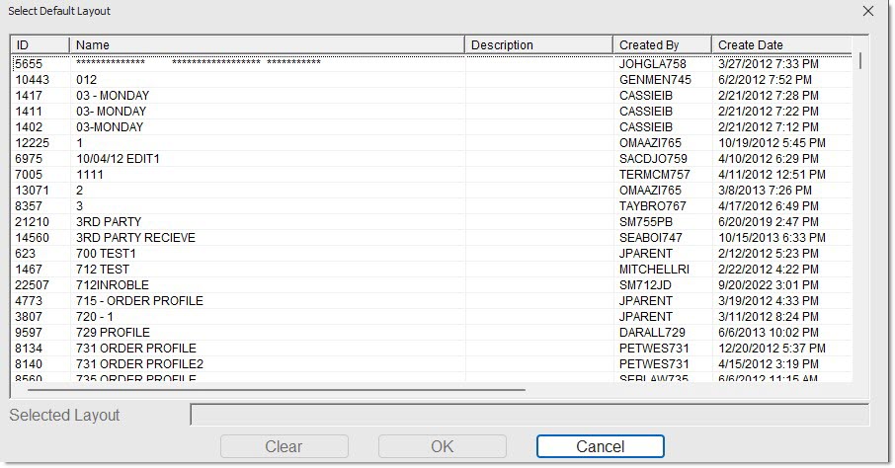Pick the 731 ORDER PROFILE2 row

pos(139,364)
